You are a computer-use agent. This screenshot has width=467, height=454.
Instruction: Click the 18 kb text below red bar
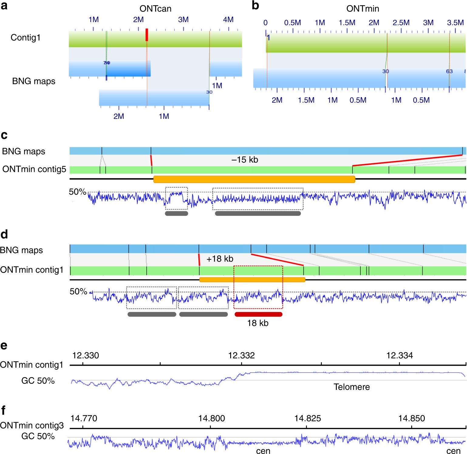258,323
